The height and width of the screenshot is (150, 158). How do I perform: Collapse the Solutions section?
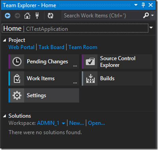[x=5, y=116]
